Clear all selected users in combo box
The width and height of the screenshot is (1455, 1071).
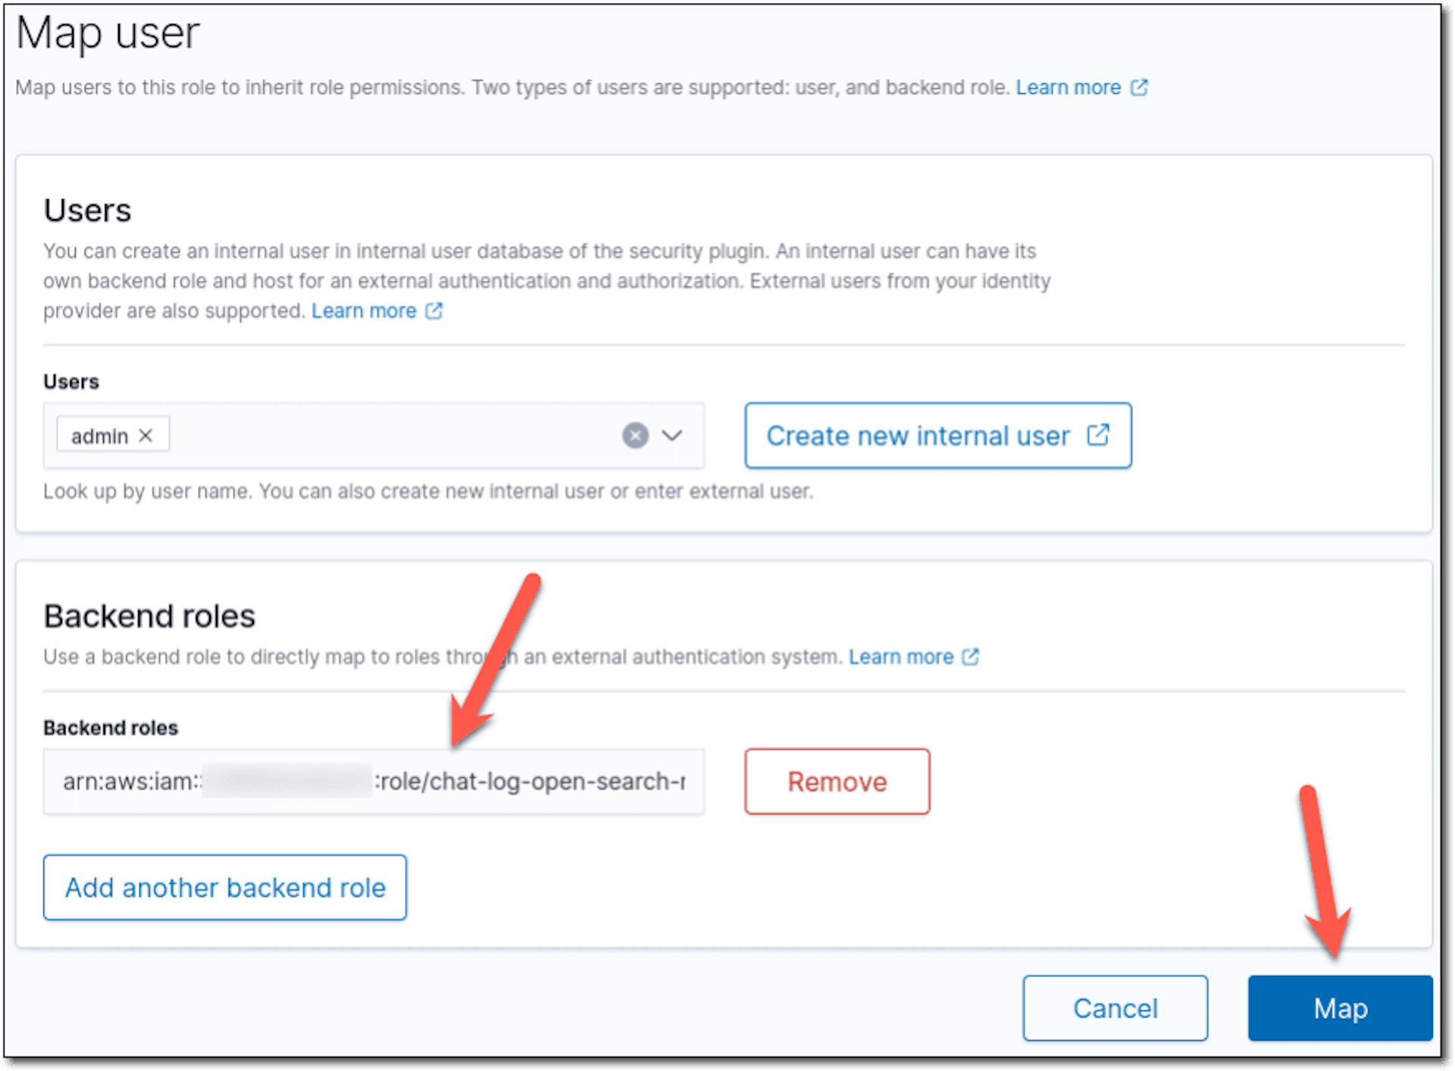point(635,436)
